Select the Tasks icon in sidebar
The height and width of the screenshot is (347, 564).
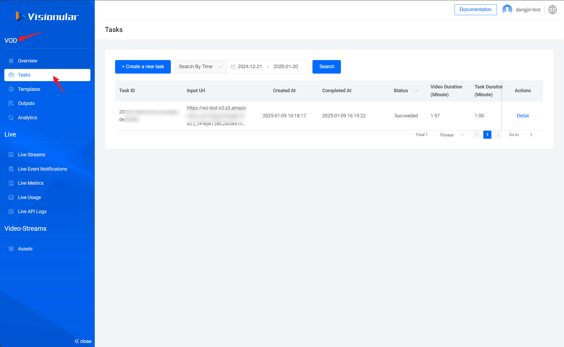11,75
